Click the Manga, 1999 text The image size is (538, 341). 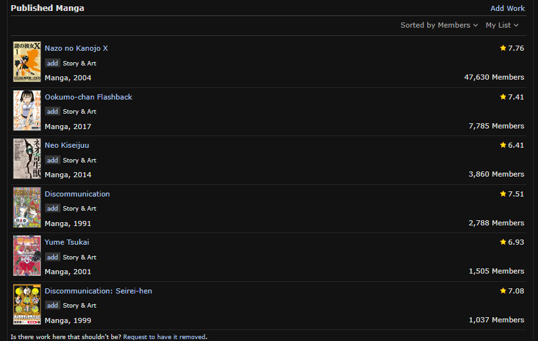[68, 320]
